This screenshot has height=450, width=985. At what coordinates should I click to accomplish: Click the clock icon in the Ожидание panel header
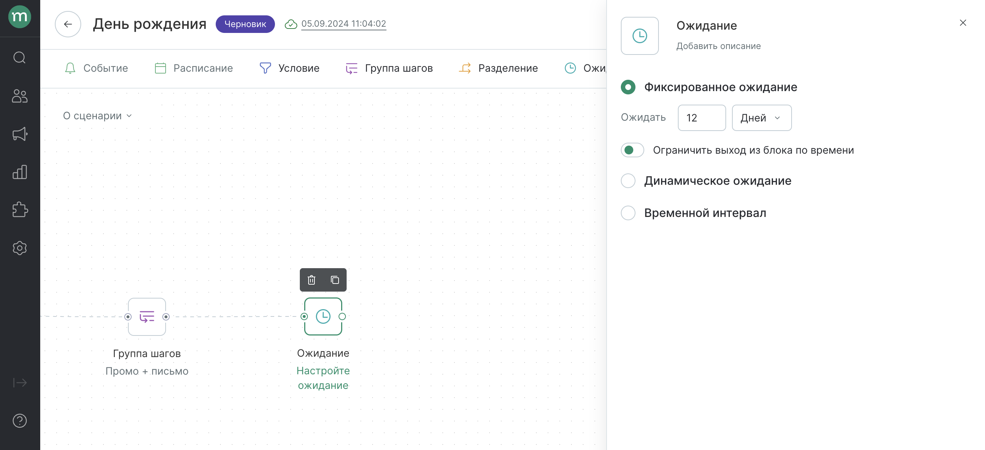(639, 35)
